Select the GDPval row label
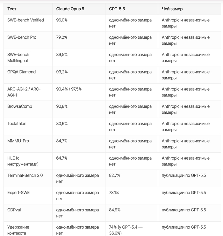The width and height of the screenshot is (223, 236). coord(14,210)
